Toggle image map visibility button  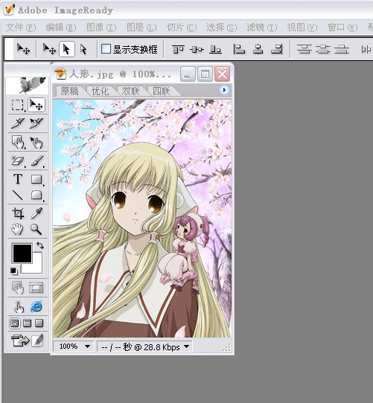tap(18, 288)
